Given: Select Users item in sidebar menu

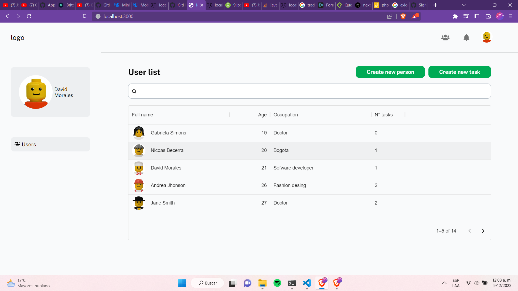Looking at the screenshot, I should [x=50, y=144].
